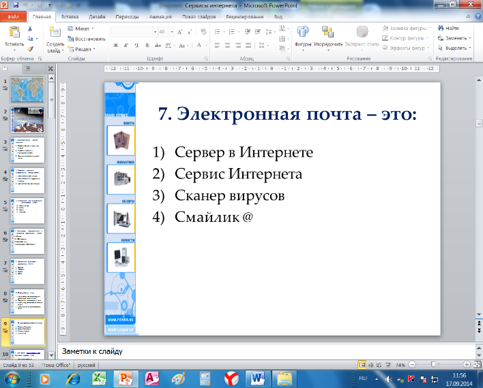
Task: Toggle bold (Ж) formatting
Action: click(116, 46)
